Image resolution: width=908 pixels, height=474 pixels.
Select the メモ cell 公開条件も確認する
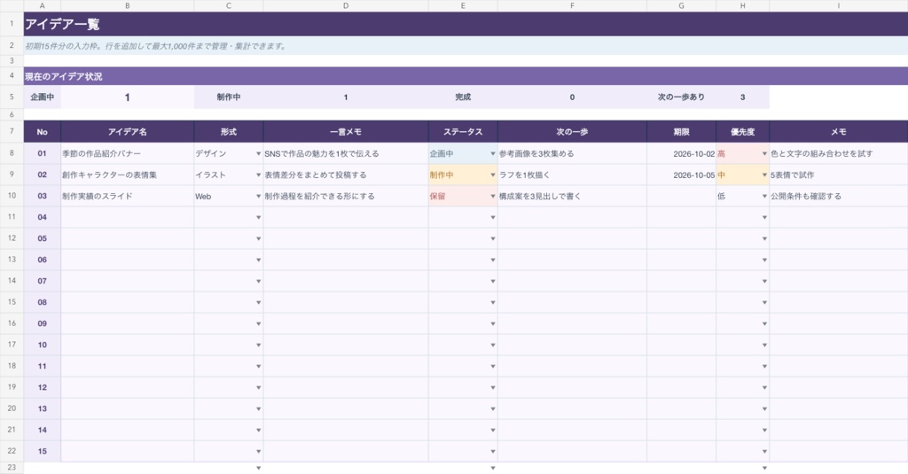pos(839,196)
